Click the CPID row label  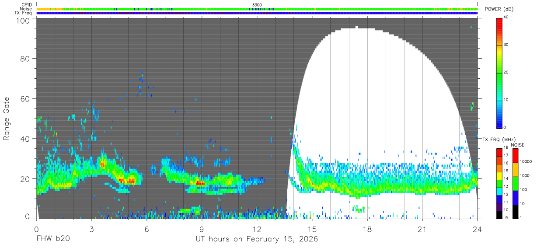[26, 5]
